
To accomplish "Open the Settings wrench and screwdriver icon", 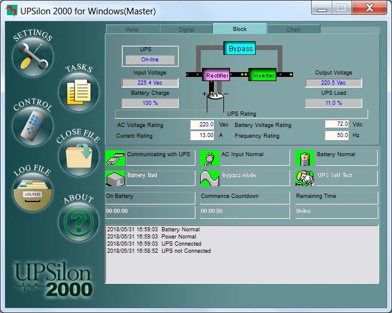I will (x=33, y=57).
